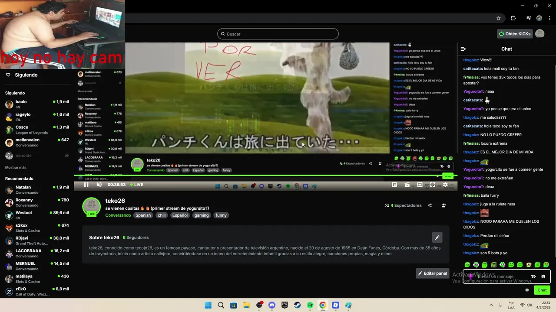Image resolution: width=556 pixels, height=312 pixels.
Task: Open the Windows Start menu
Action: click(208, 305)
